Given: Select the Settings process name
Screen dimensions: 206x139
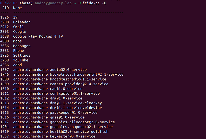Looking at the screenshot, I should (22, 55).
